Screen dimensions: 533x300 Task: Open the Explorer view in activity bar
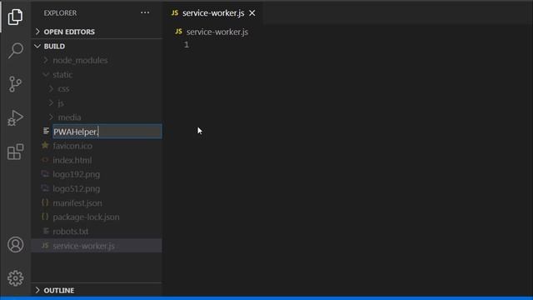click(x=15, y=17)
